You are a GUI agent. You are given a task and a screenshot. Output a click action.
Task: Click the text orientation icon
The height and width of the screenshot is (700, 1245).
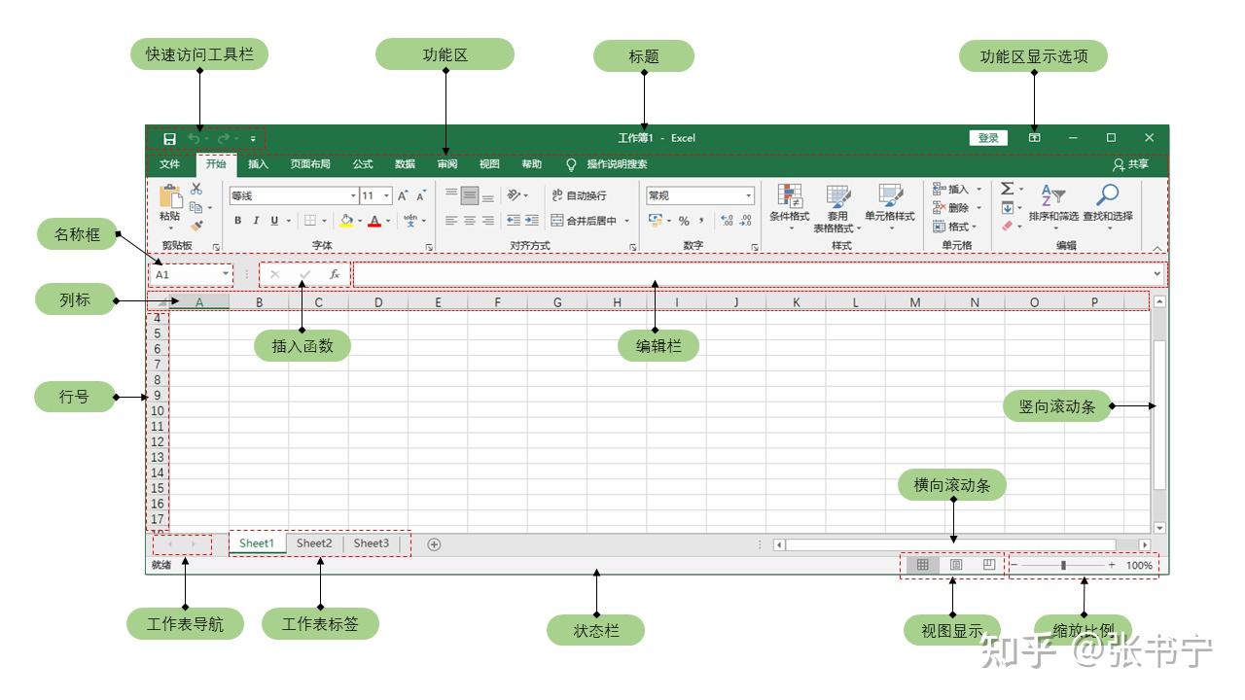[514, 195]
